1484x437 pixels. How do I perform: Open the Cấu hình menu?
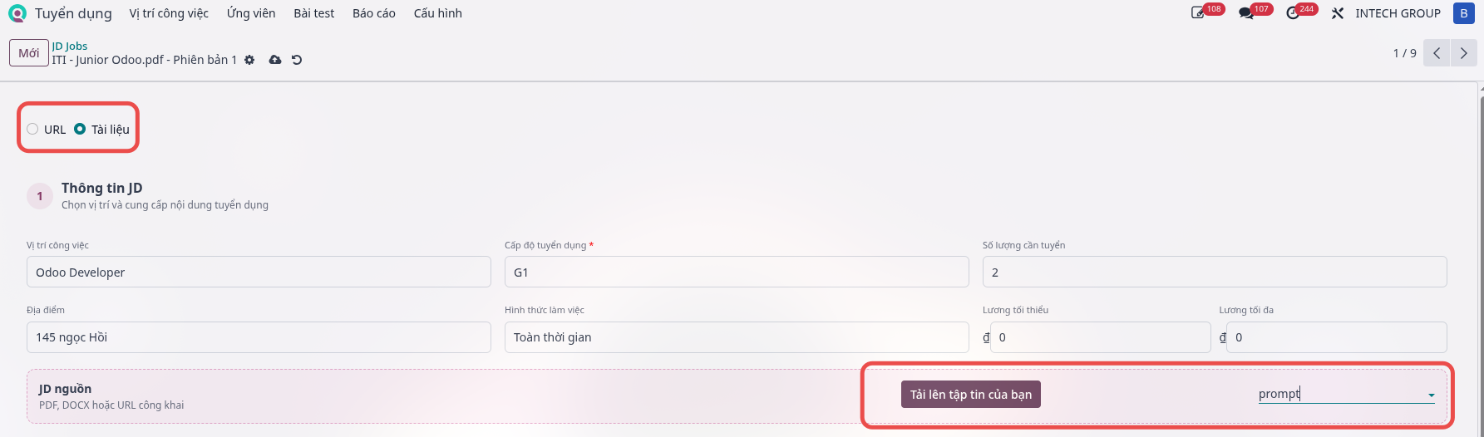(438, 13)
